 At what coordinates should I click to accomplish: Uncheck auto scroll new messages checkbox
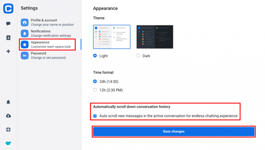point(95,116)
